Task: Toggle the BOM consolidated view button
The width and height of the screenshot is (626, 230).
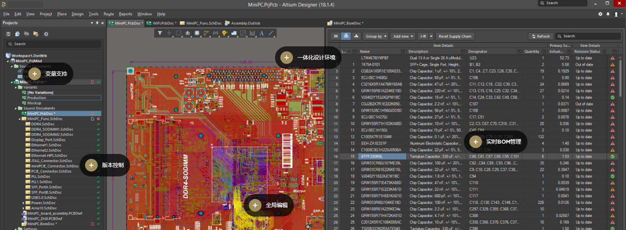Action: tap(346, 36)
